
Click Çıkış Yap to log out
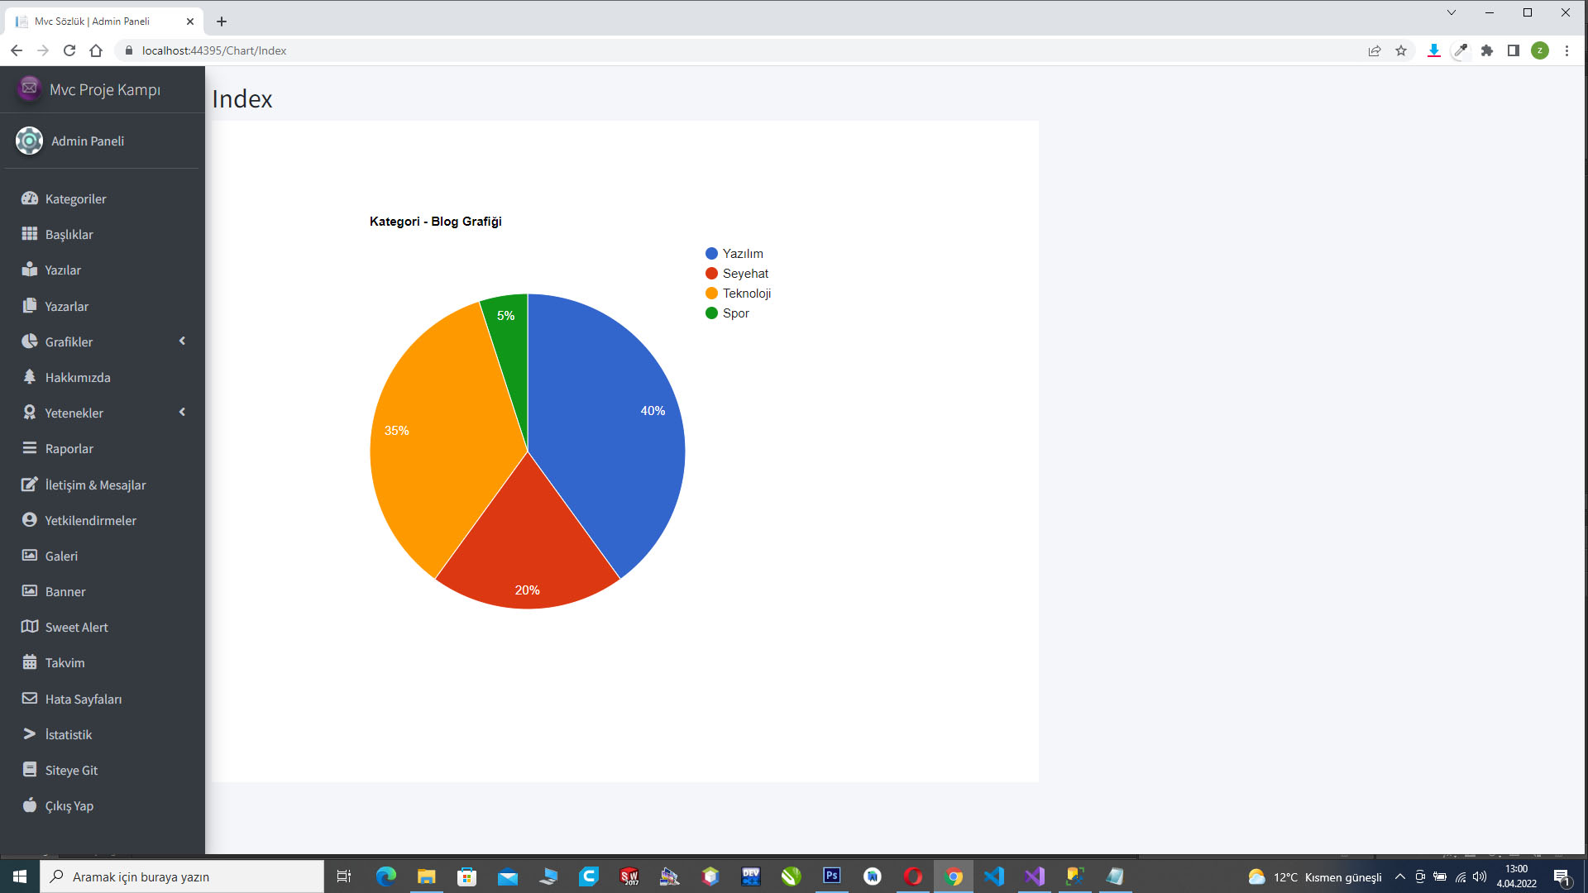click(x=69, y=805)
